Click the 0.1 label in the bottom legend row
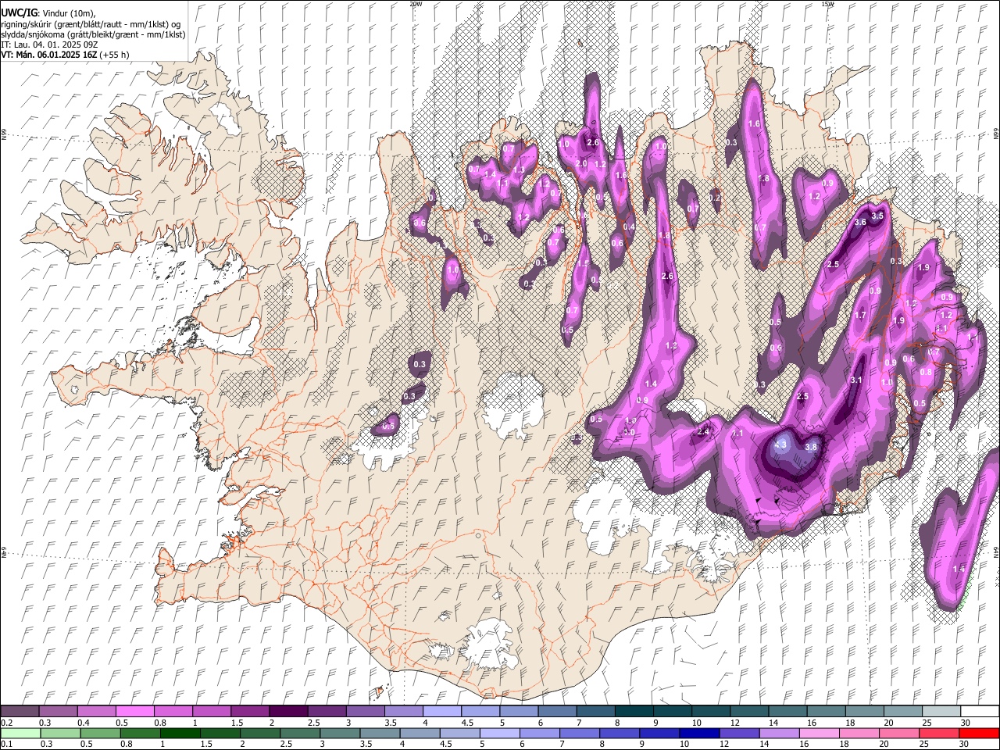This screenshot has height=750, width=1000. (5, 744)
